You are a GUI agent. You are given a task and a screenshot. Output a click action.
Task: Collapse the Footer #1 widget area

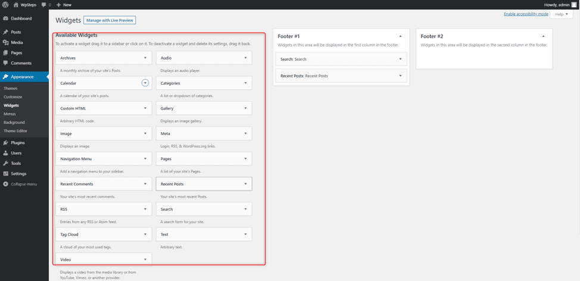point(400,36)
